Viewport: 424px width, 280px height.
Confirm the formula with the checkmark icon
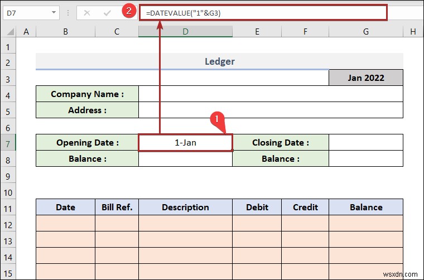[107, 13]
